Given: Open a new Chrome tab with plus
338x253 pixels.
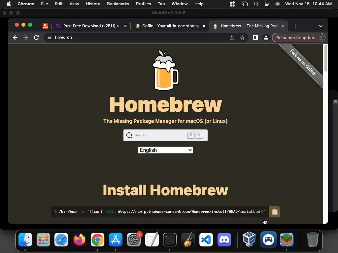Looking at the screenshot, I should tap(295, 26).
